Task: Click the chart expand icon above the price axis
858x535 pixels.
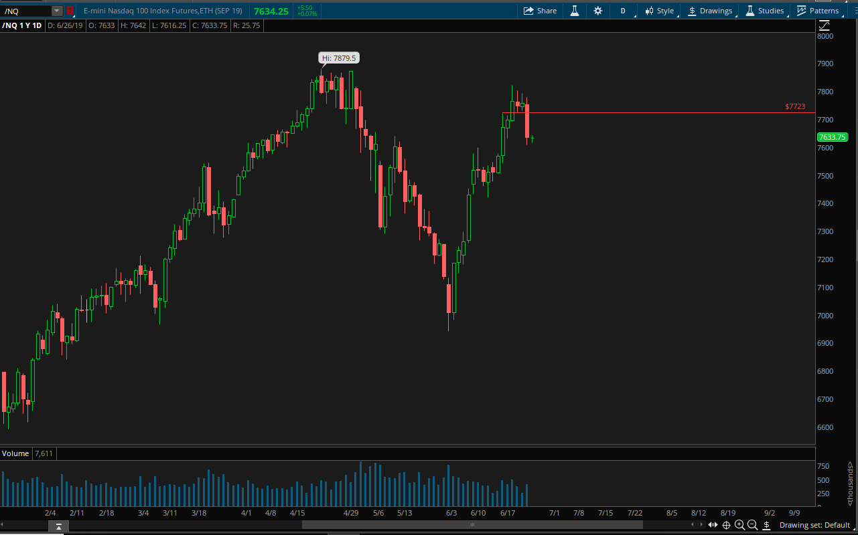Action: (824, 25)
